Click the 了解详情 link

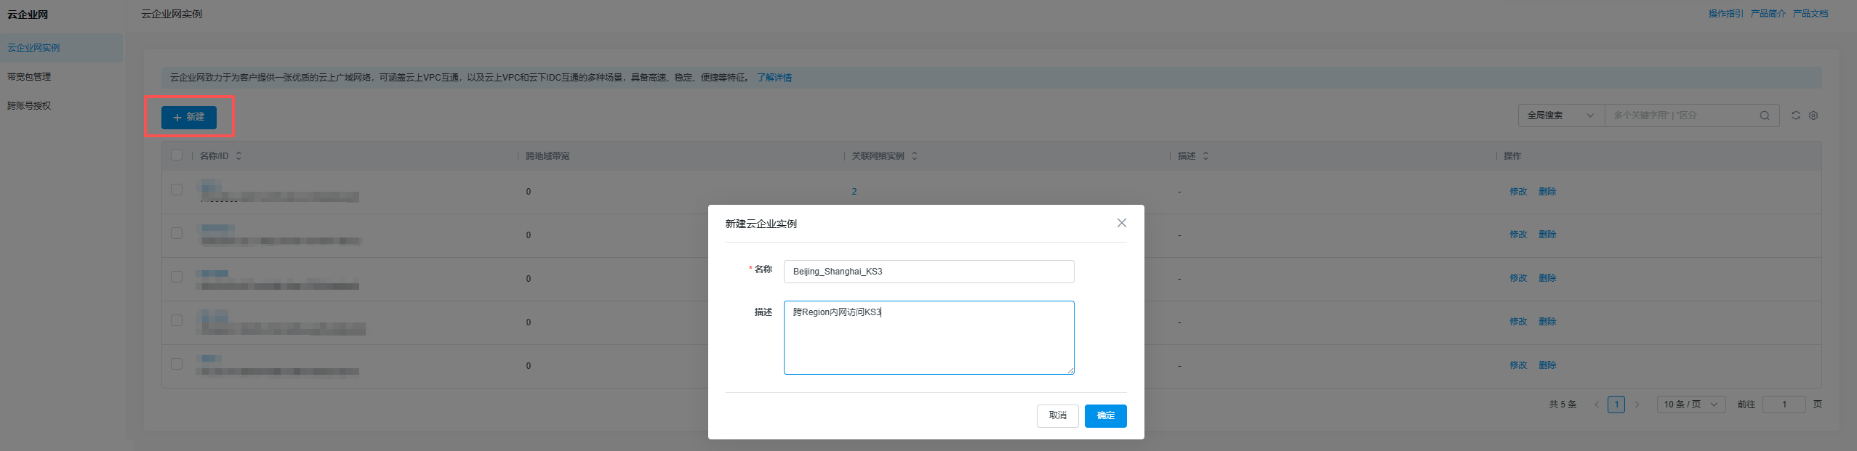click(x=774, y=78)
